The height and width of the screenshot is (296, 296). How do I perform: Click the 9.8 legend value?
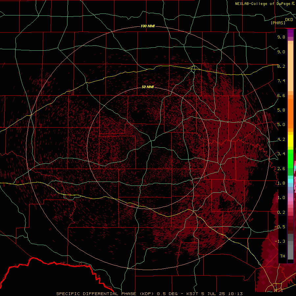point(281,37)
